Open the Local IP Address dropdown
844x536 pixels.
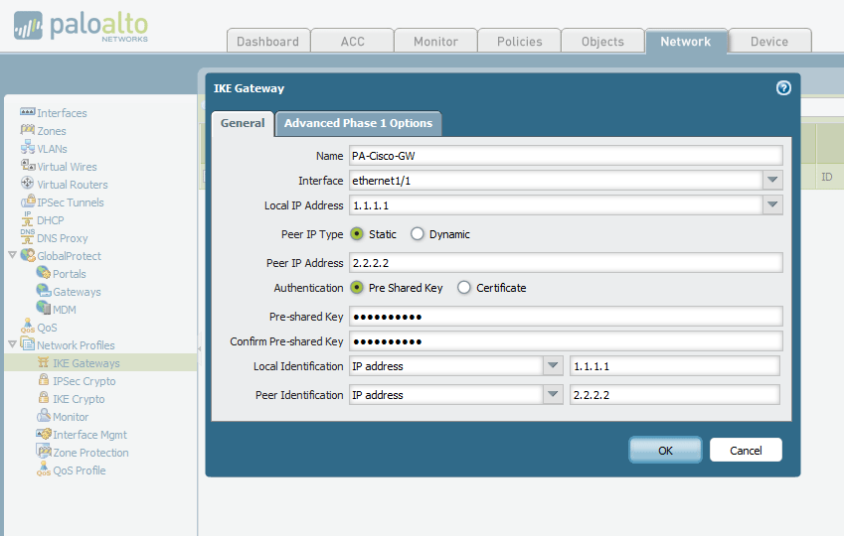tap(772, 205)
